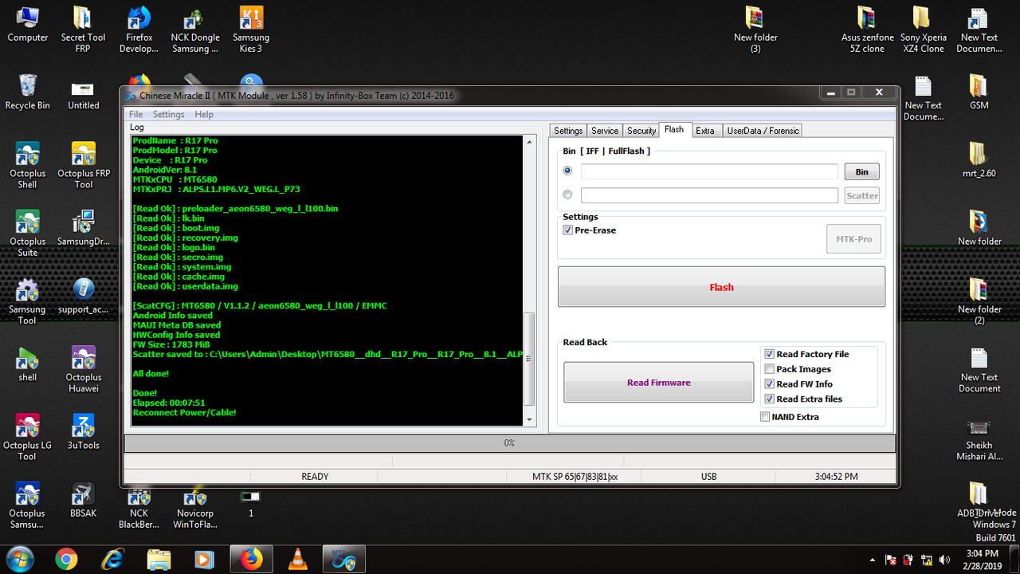
Task: Open mrt_2.60 folder on desktop
Action: pyautogui.click(x=979, y=160)
